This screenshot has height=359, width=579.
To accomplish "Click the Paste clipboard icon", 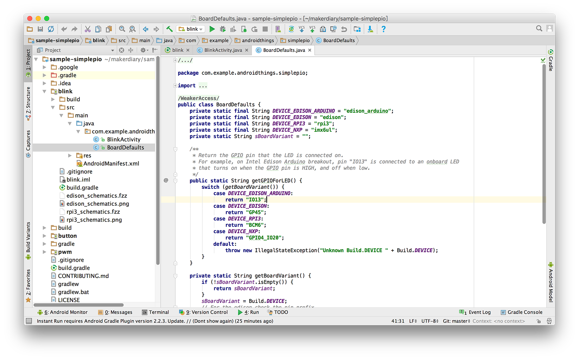I will pos(109,29).
